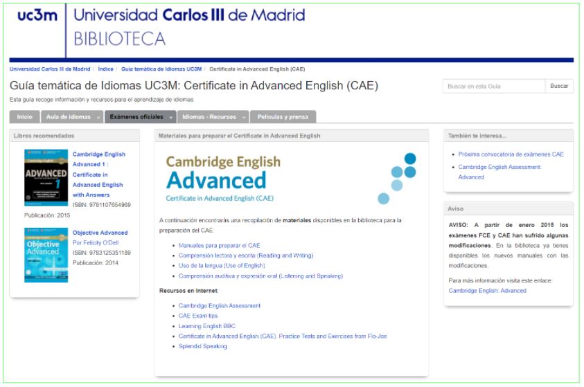
Task: Open Uso de la lengua (Use of English)
Action: point(222,266)
